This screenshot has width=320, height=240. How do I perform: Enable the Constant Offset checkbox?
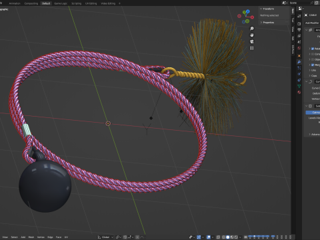[313, 54]
